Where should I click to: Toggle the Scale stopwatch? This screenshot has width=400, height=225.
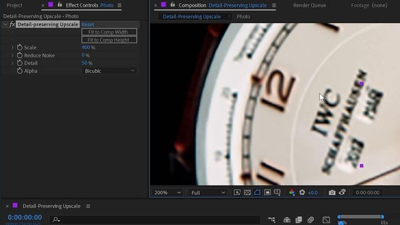(19, 47)
